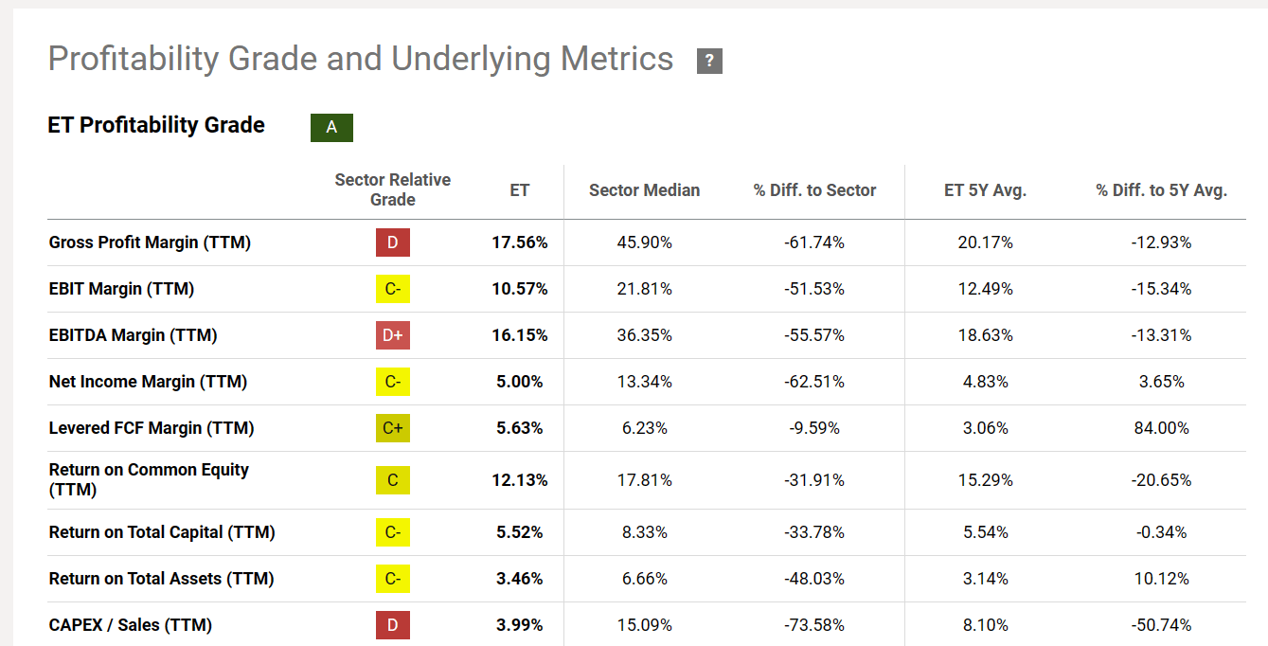Image resolution: width=1268 pixels, height=646 pixels.
Task: Open the EBITDA Margin (TTM) metric
Action: tap(133, 335)
